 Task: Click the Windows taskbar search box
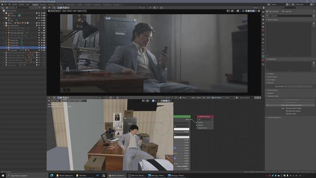point(28,176)
